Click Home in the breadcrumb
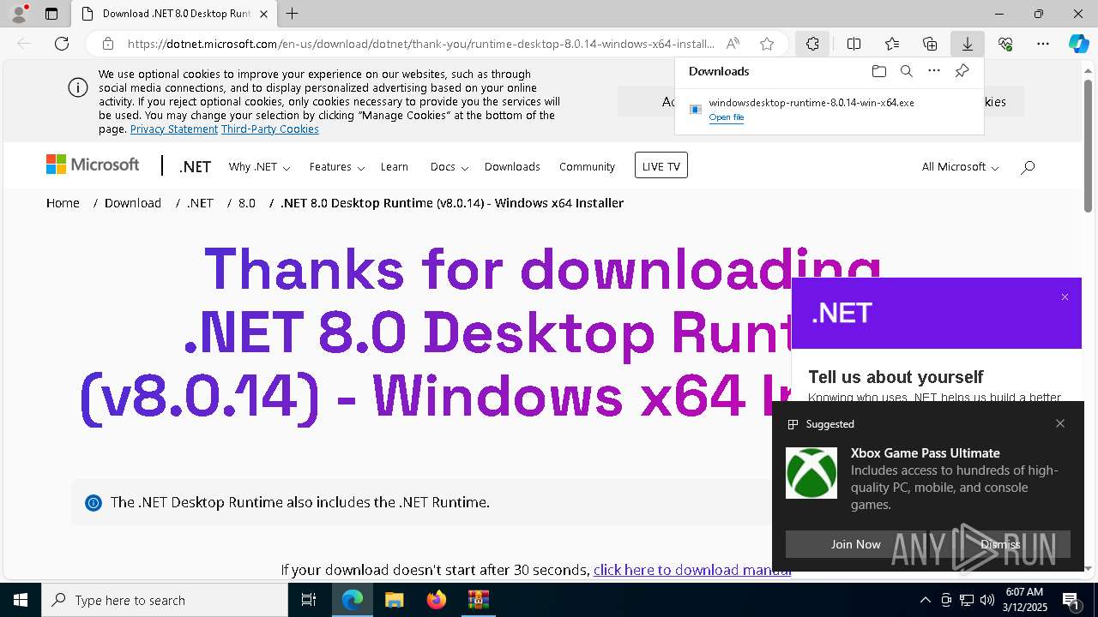The image size is (1098, 617). (x=63, y=203)
